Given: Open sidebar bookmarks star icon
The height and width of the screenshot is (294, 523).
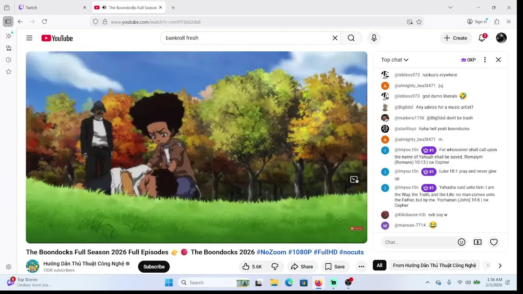Looking at the screenshot, I should (x=9, y=71).
